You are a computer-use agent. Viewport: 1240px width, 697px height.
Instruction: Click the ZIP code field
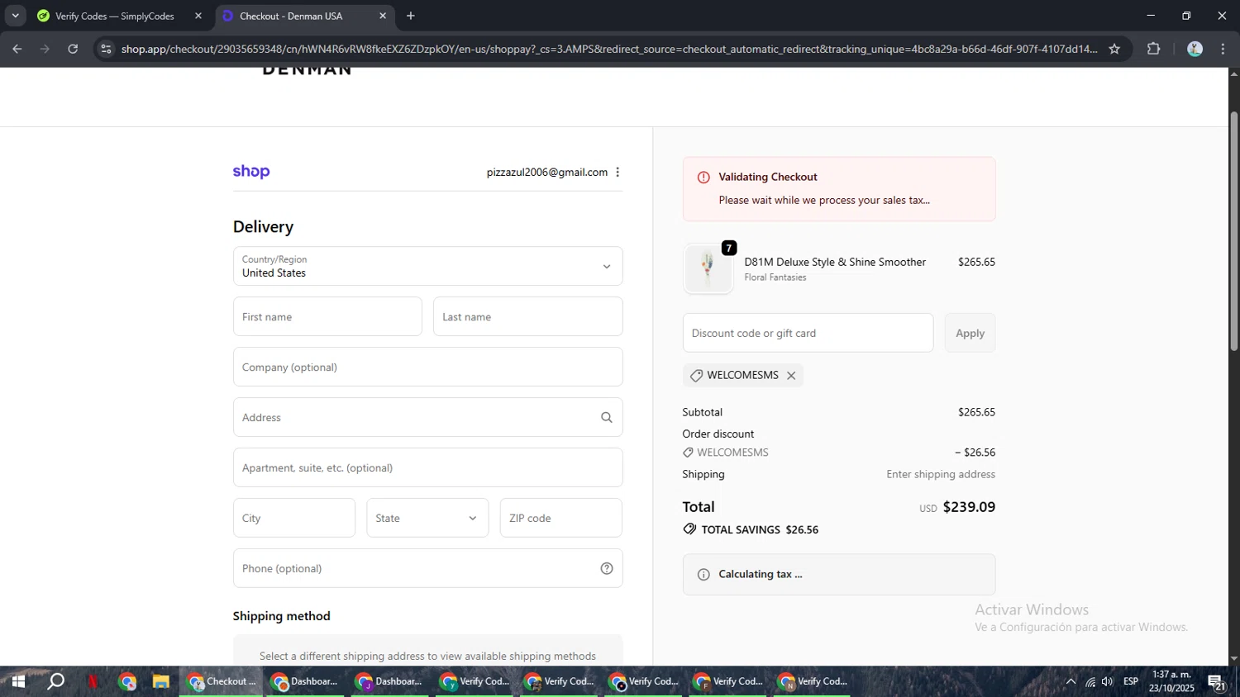click(560, 518)
